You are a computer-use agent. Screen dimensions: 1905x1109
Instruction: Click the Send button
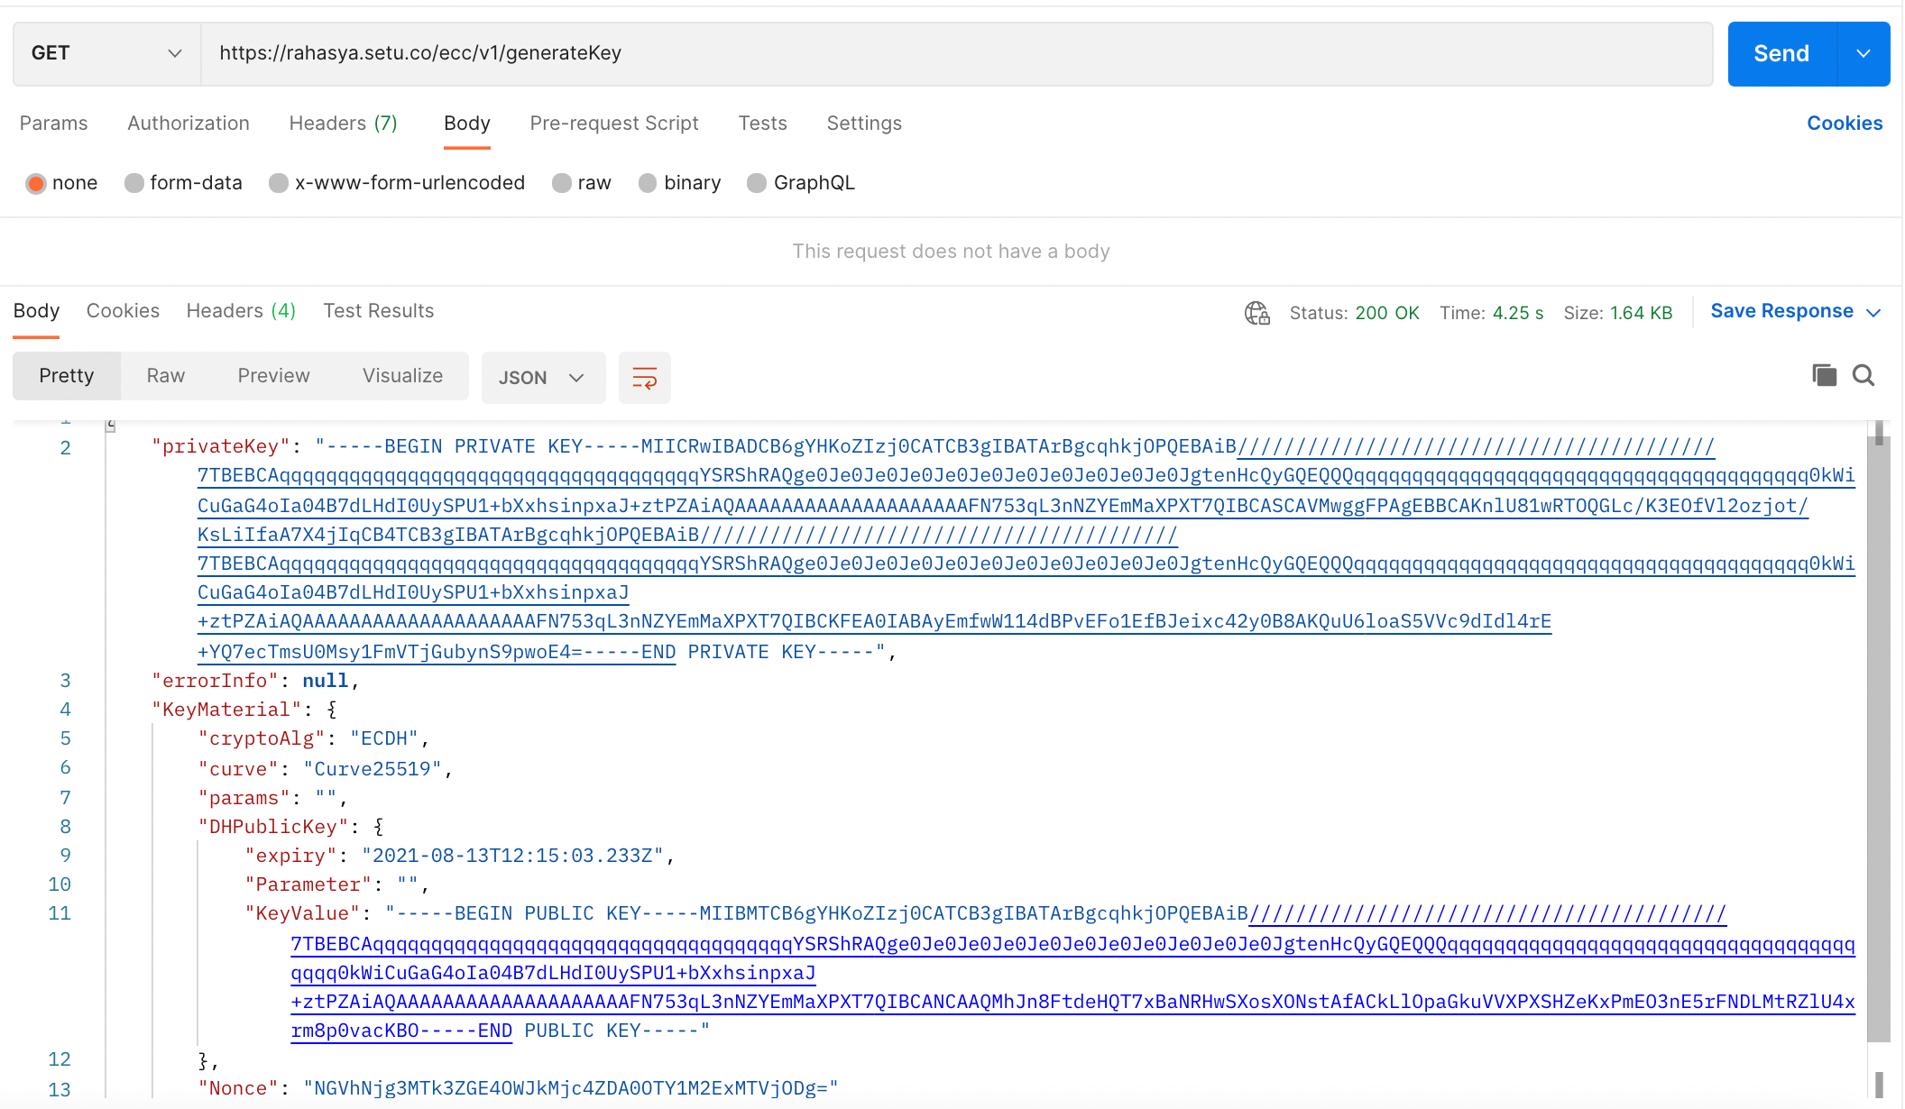point(1781,53)
